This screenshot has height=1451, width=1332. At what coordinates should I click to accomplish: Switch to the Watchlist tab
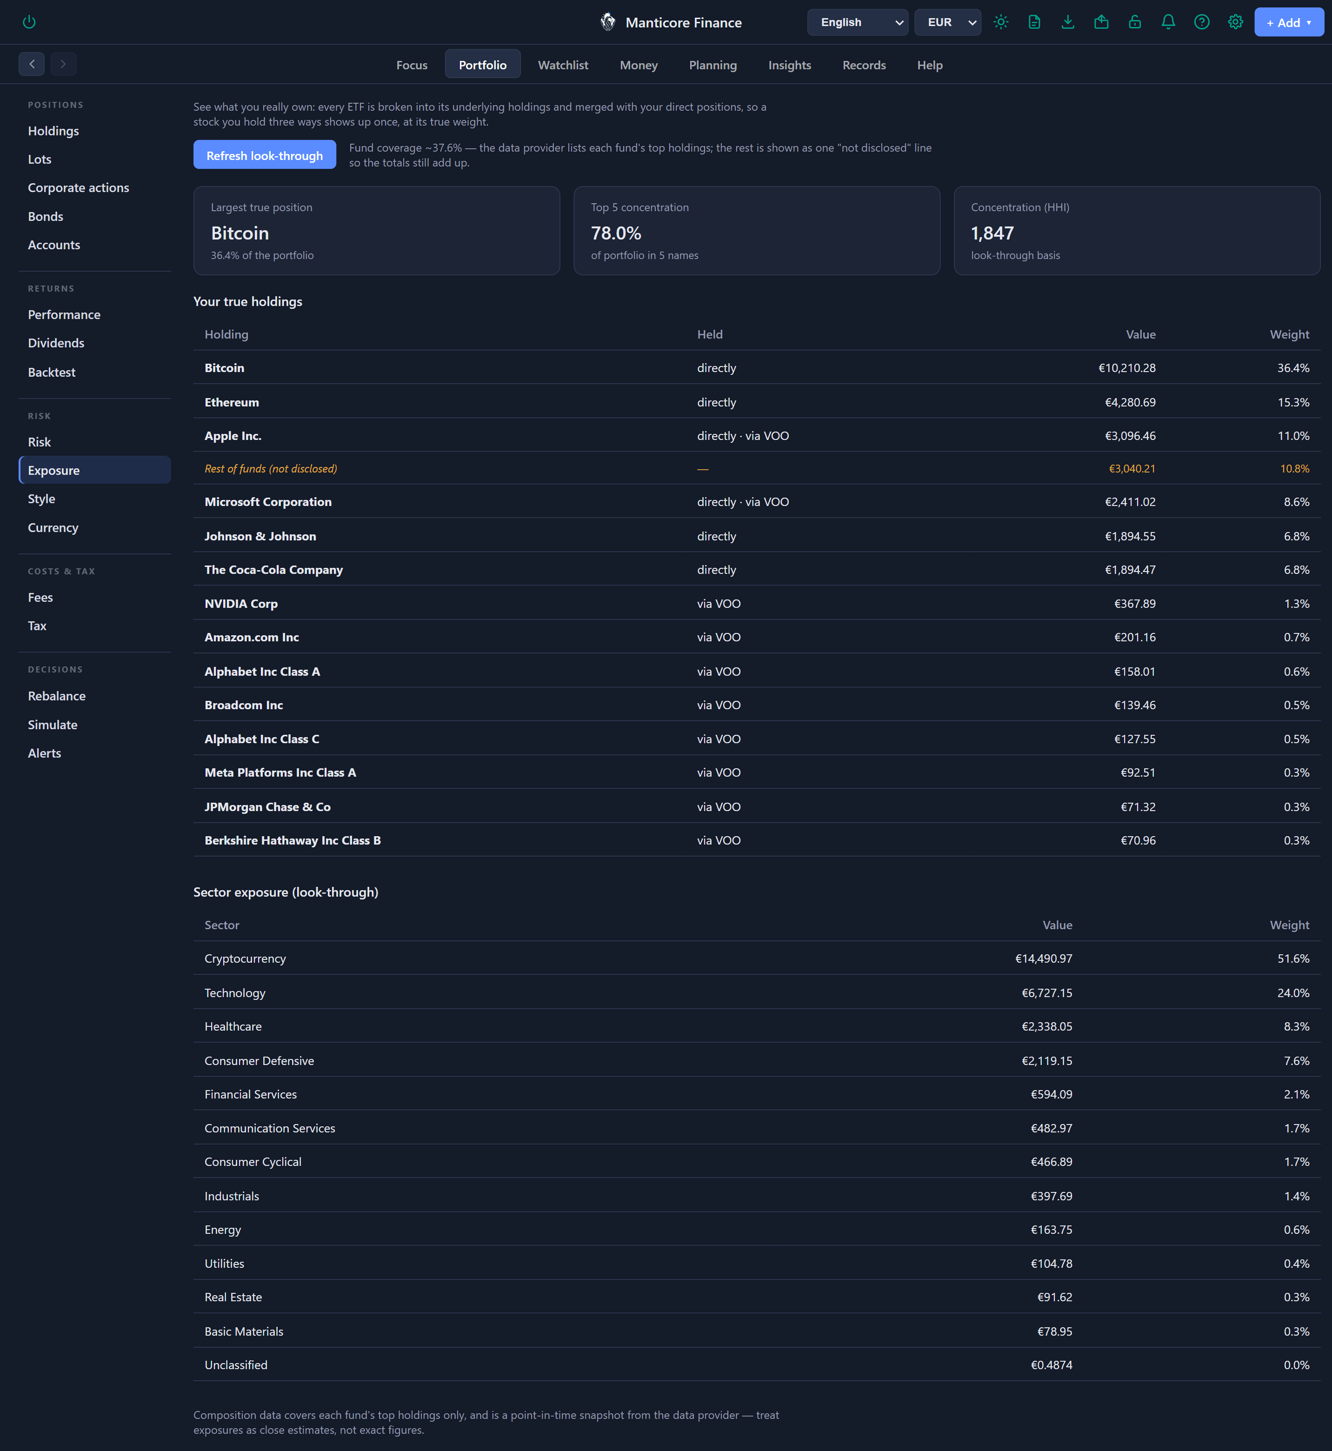[563, 65]
